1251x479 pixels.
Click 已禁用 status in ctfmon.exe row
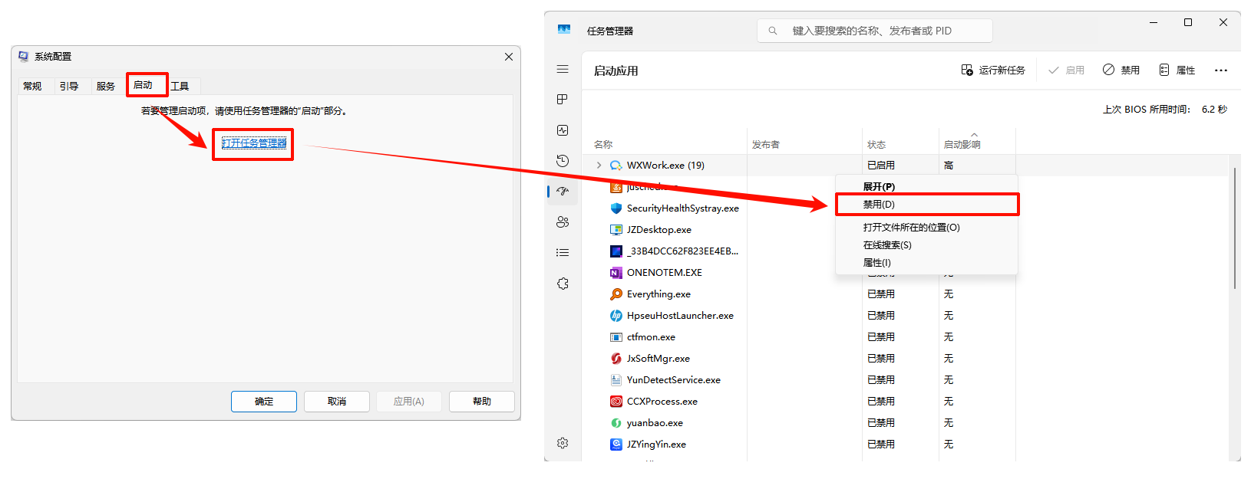pyautogui.click(x=881, y=337)
